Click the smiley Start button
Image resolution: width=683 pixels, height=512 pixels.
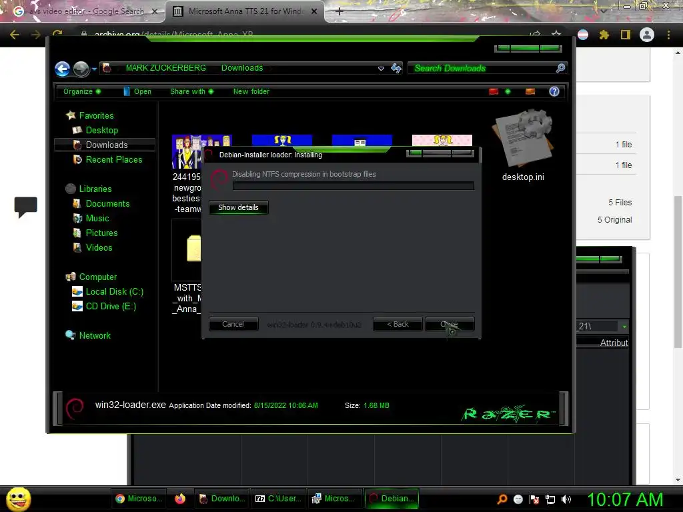[18, 499]
